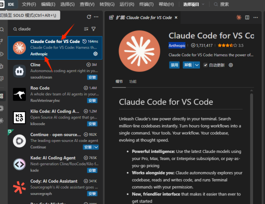265x204 pixels.
Task: Click the Uninstall (卸载) button
Action: coord(188,65)
